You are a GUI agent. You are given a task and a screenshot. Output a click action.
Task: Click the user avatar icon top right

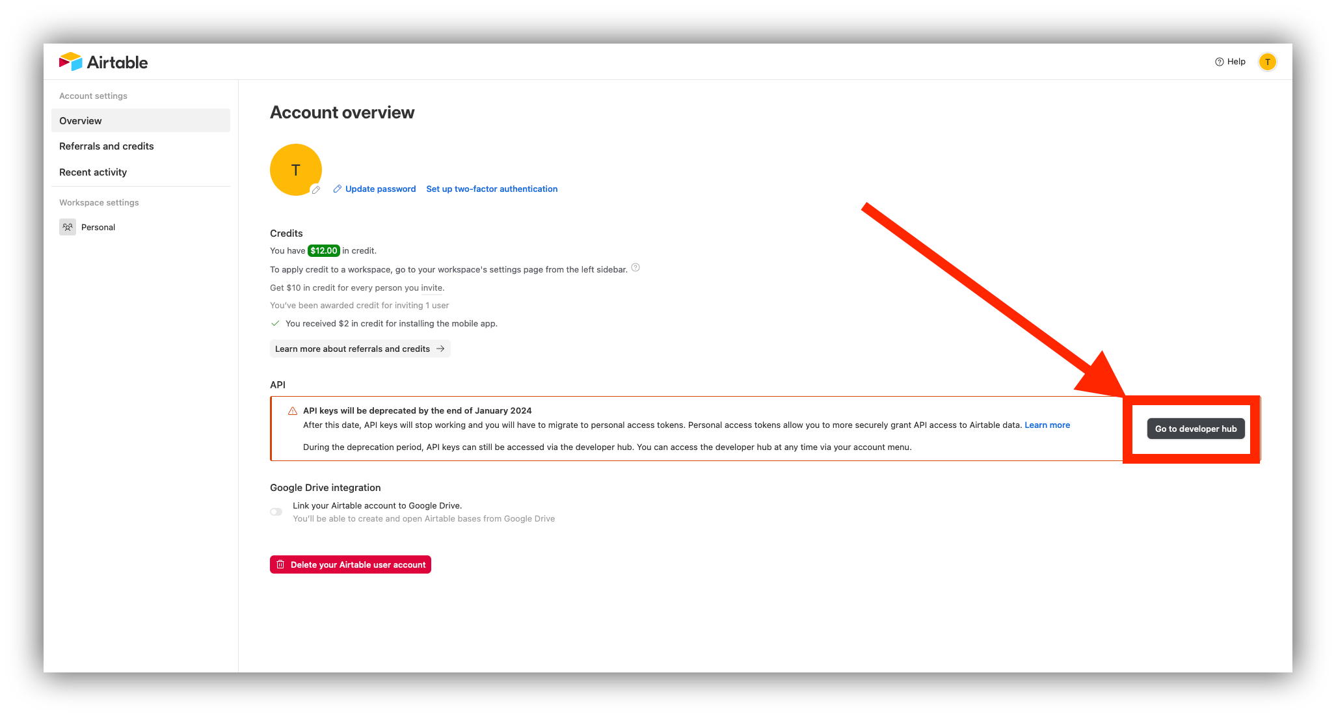click(1268, 62)
